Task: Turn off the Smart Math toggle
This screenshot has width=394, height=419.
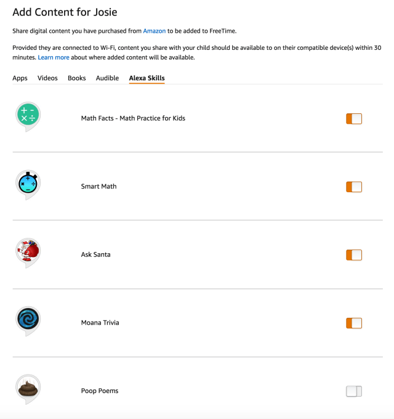Action: [x=354, y=187]
